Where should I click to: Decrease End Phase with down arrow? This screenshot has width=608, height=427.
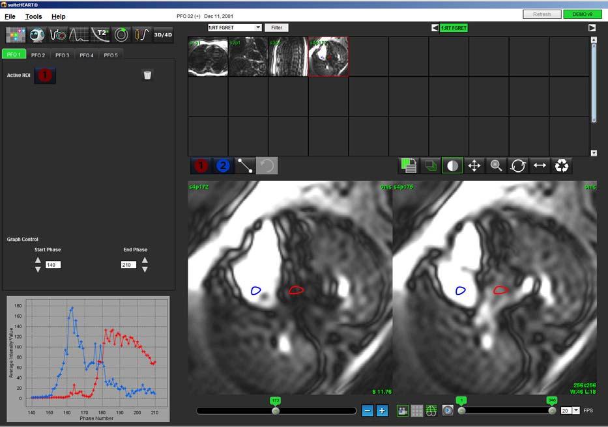click(145, 269)
